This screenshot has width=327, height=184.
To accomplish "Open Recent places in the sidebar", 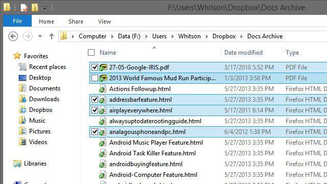I will tap(48, 67).
